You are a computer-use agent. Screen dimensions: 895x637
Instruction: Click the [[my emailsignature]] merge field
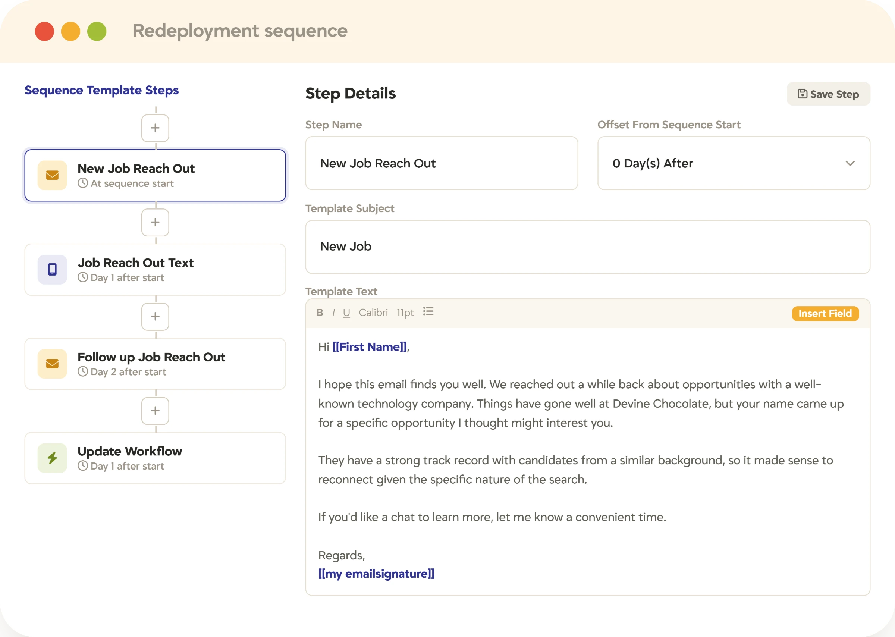tap(376, 574)
